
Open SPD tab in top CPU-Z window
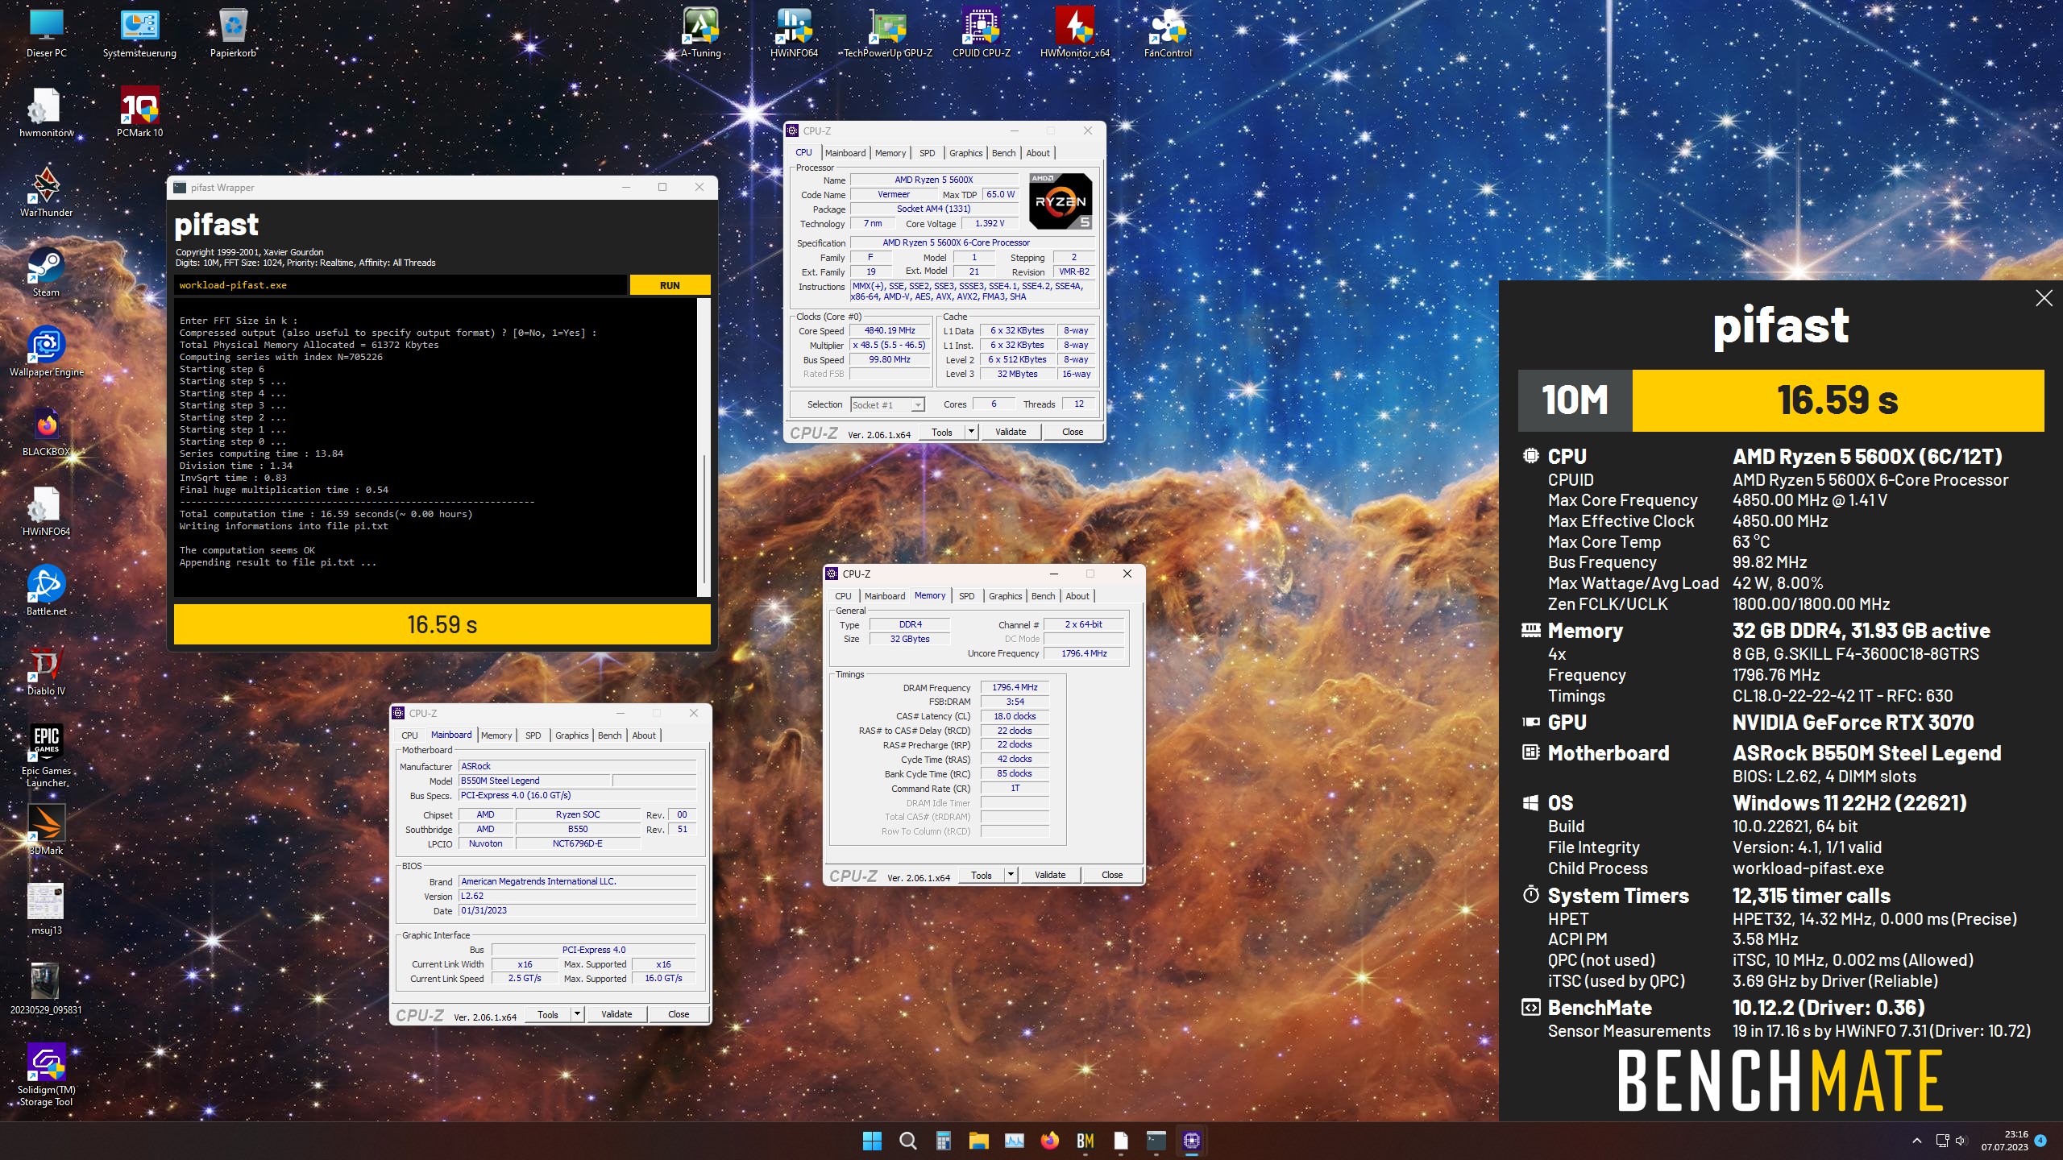click(x=928, y=153)
